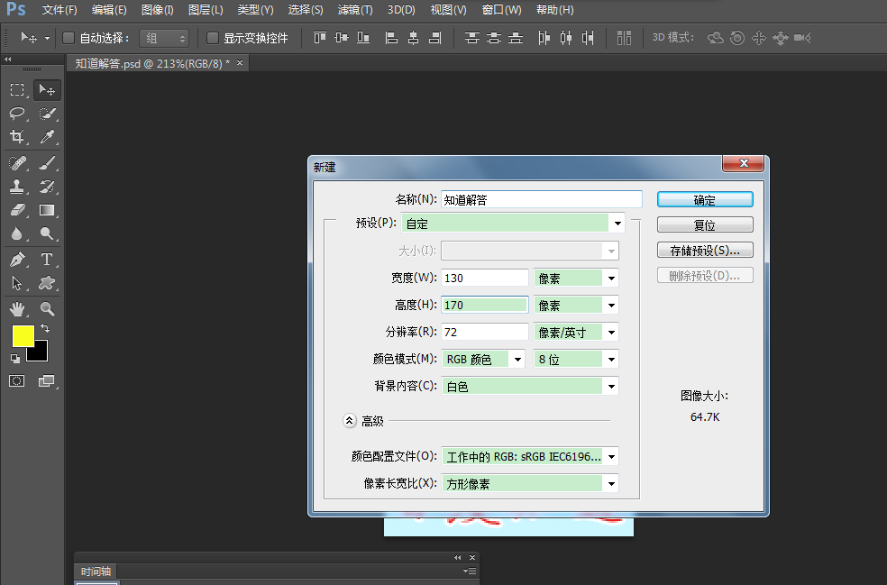The height and width of the screenshot is (585, 887).
Task: Select the Pen tool
Action: click(x=17, y=260)
